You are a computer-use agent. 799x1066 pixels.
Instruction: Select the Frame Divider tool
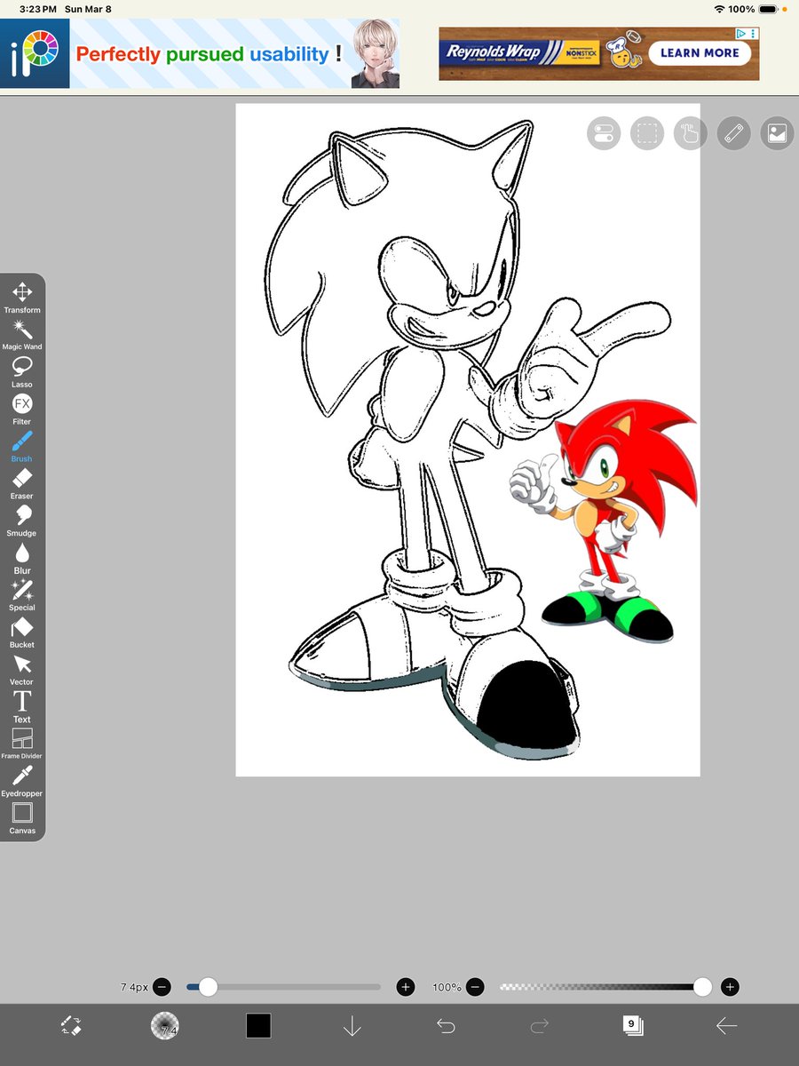click(x=22, y=744)
